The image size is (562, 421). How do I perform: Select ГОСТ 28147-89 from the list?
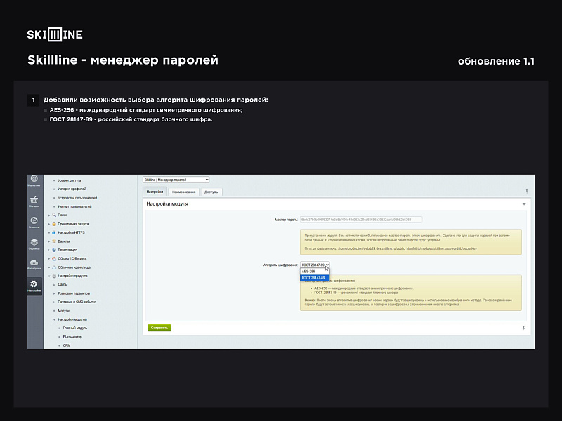(x=313, y=278)
